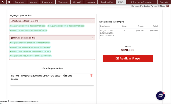Add Paquete 10.000 Documentos Electrónicos

pyautogui.click(x=28, y=30)
